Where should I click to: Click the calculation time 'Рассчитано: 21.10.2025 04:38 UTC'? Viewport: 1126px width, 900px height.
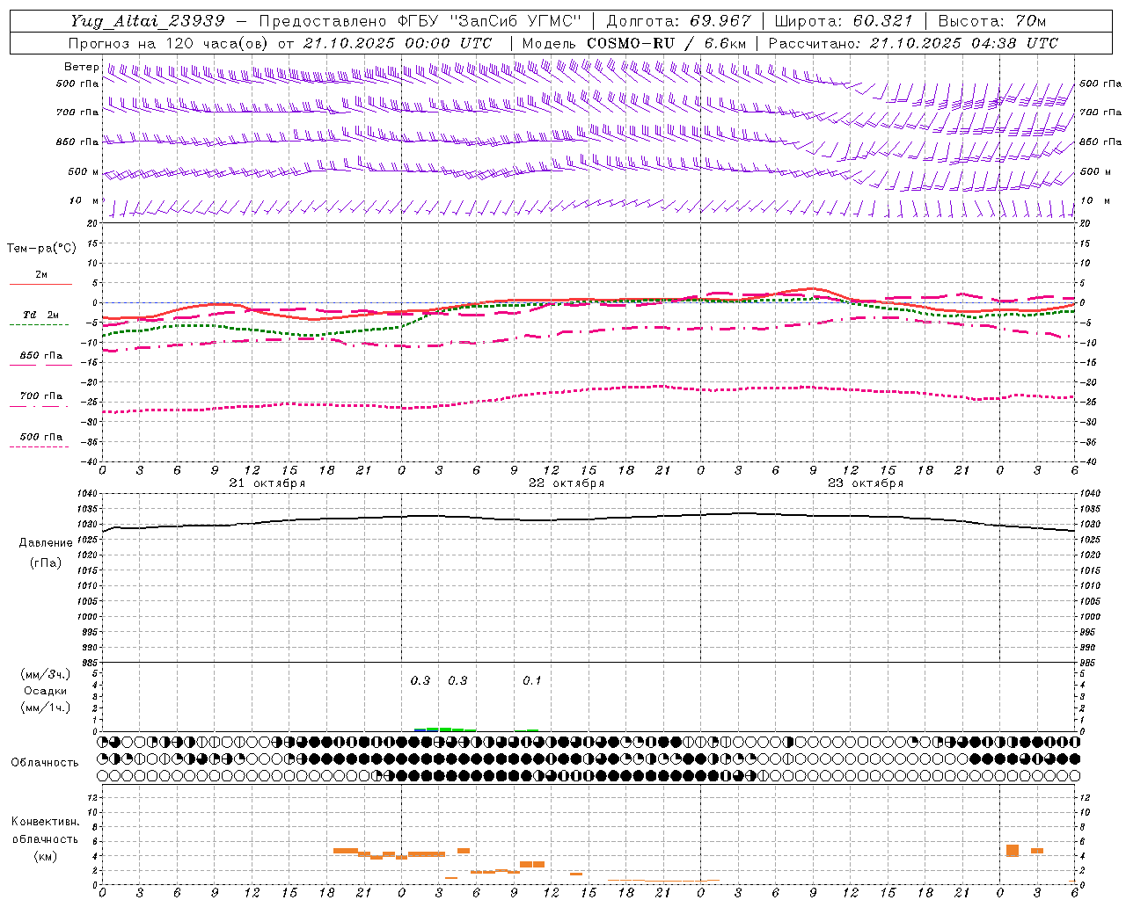click(x=913, y=43)
